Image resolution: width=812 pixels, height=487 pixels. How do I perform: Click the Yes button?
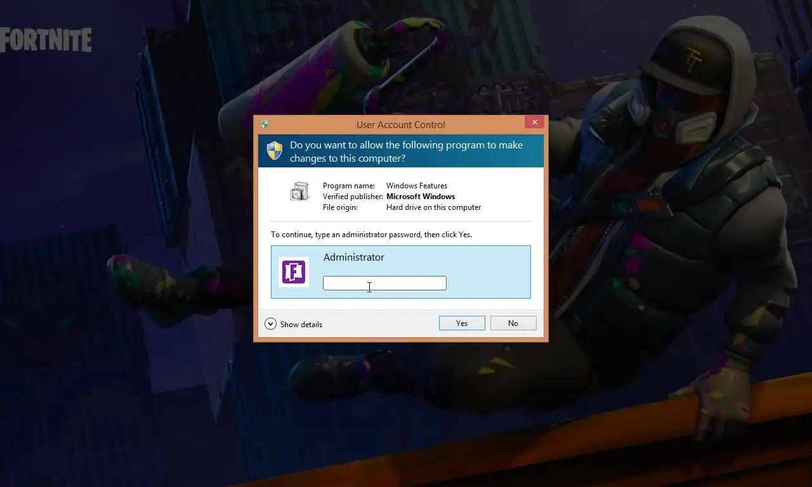click(462, 323)
